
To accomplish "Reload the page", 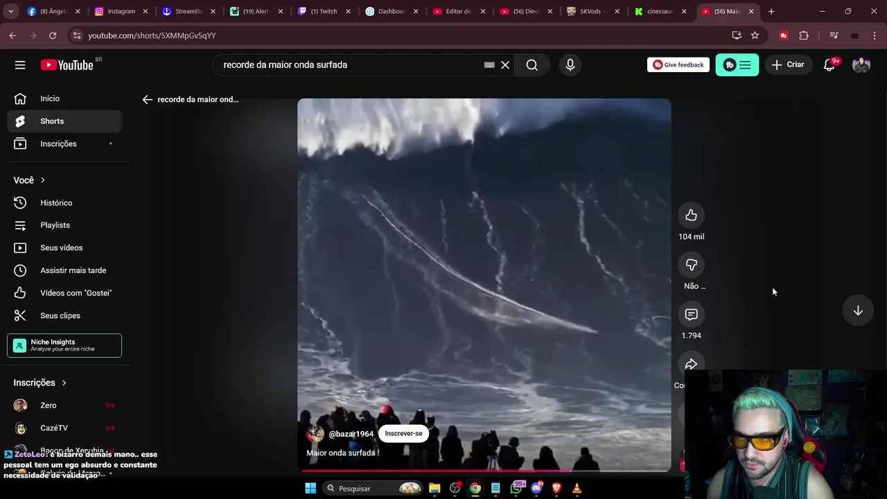I will pos(53,35).
